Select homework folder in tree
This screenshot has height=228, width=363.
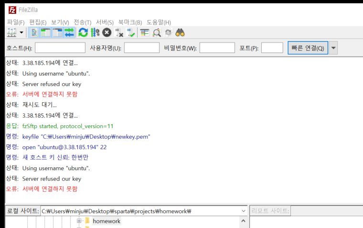coord(107,221)
